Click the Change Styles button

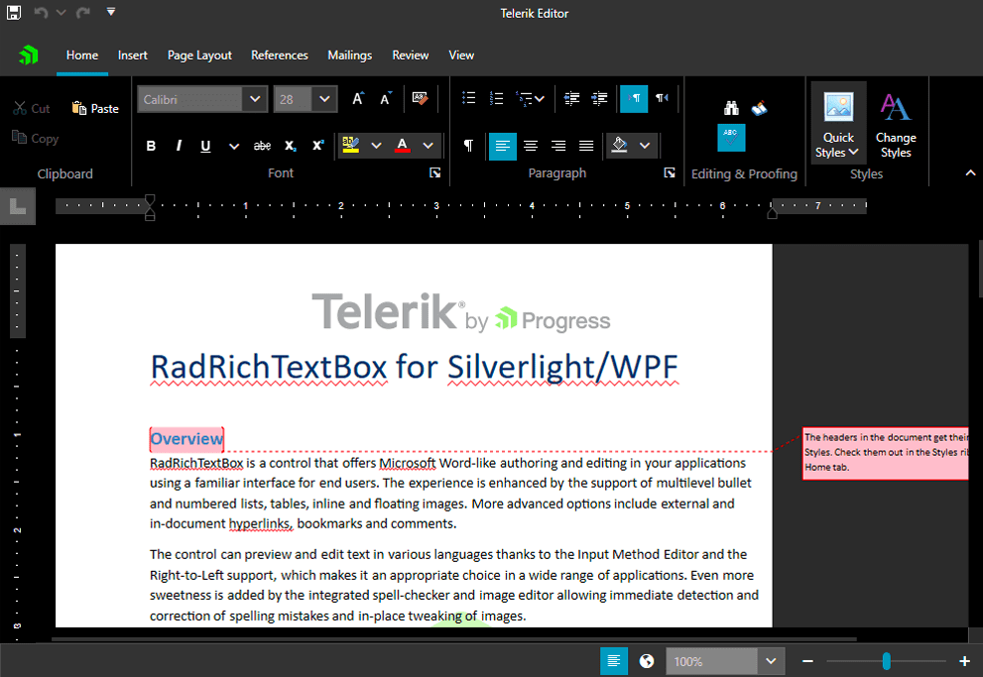tap(896, 123)
